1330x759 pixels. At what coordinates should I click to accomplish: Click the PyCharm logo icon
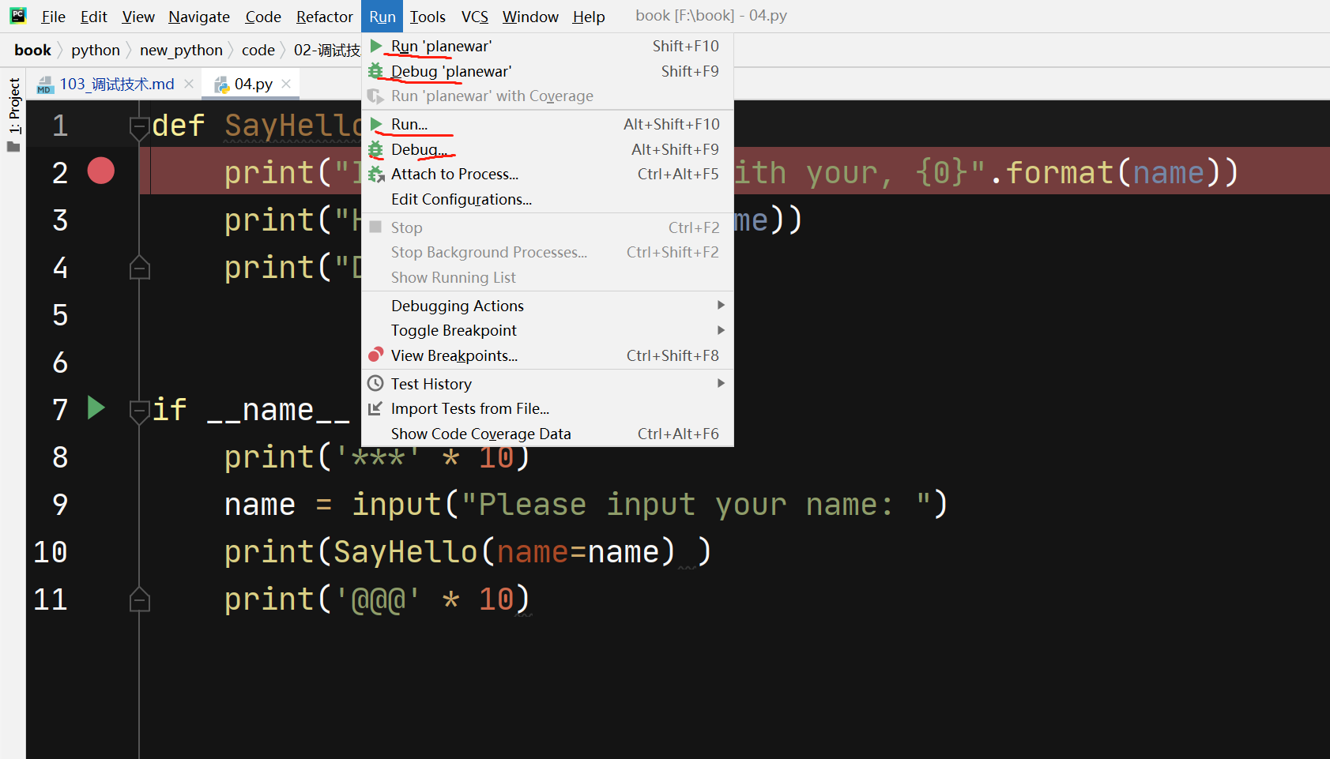tap(17, 16)
